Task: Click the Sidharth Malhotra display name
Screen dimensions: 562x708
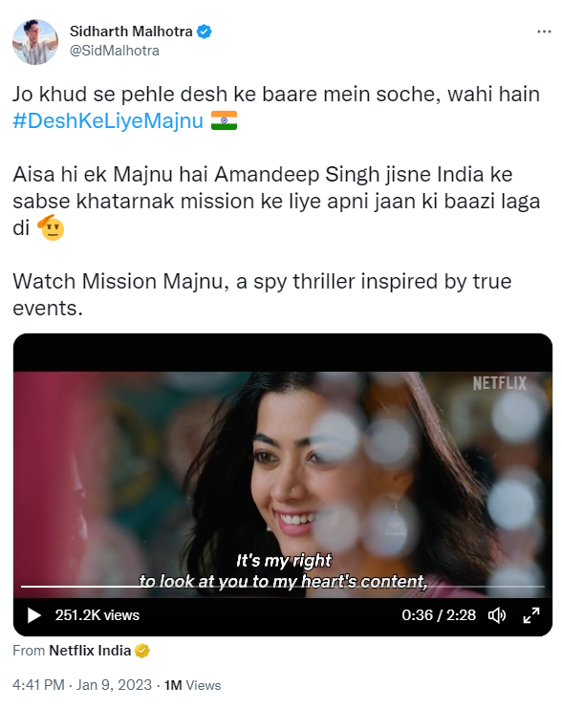Action: coord(131,32)
